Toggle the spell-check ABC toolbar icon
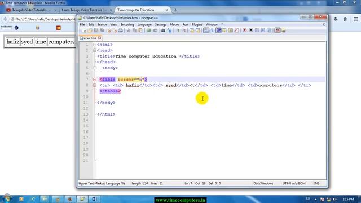The width and height of the screenshot is (361, 203). pos(278,30)
